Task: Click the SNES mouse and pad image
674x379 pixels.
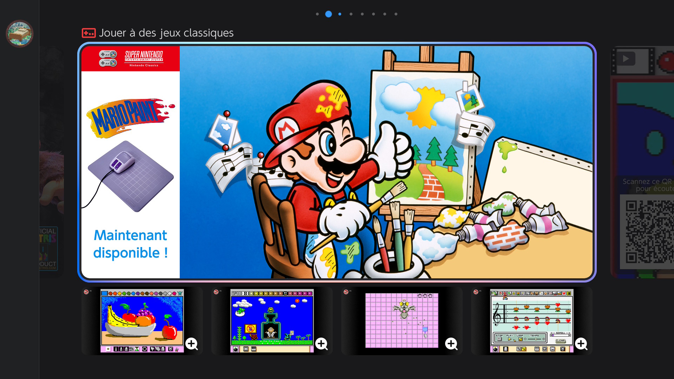Action: click(128, 176)
